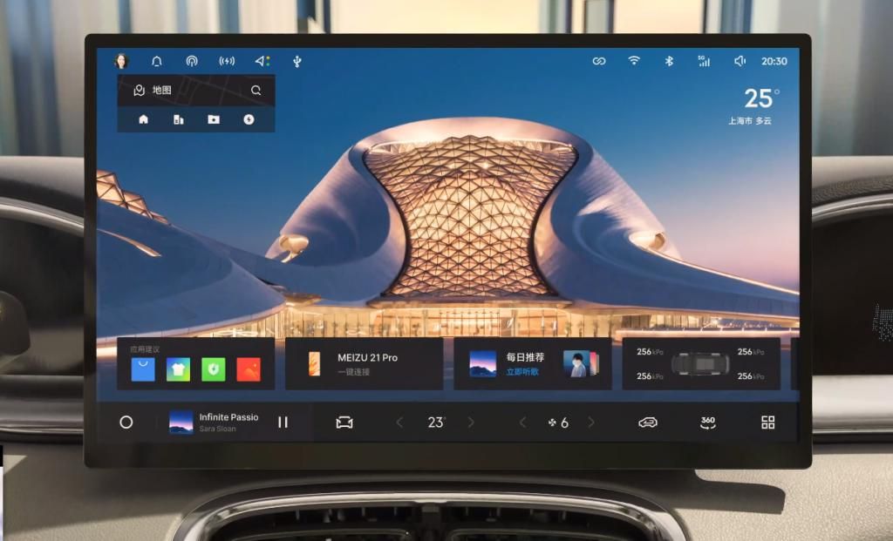The image size is (893, 541).
Task: Open the 360 surround camera view
Action: coord(708,423)
